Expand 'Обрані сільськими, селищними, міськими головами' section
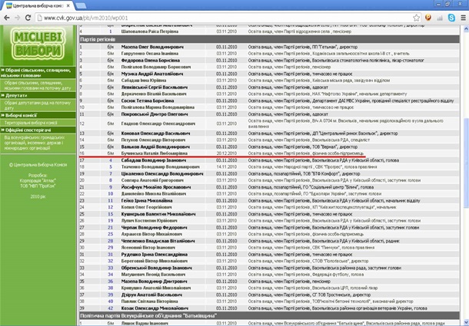 38,71
